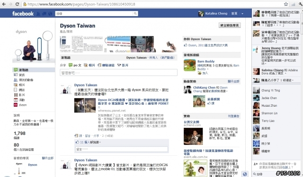Open the DC26 article thumbnail image

[x=85, y=105]
